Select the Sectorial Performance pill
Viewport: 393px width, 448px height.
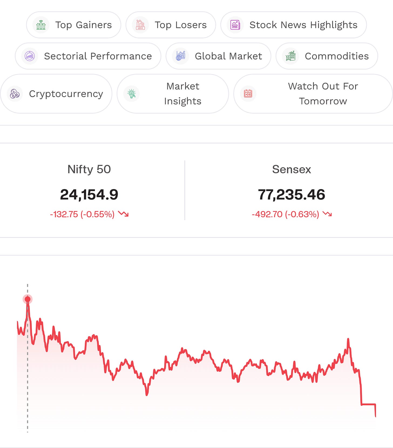(x=88, y=56)
